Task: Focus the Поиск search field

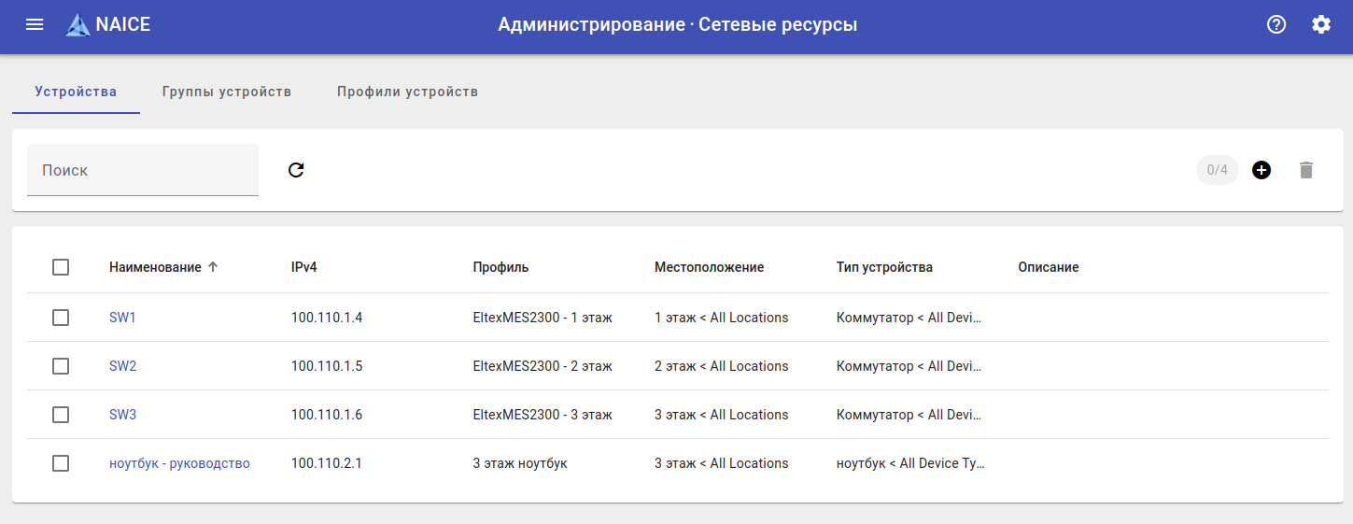Action: [143, 171]
